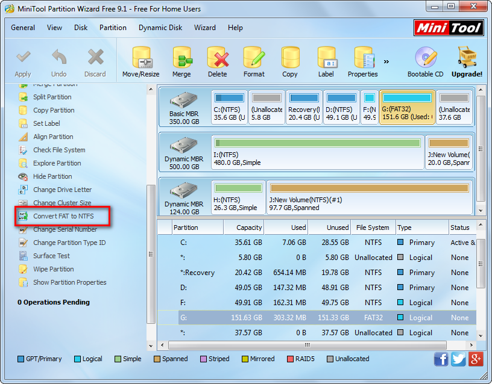Select the F: row in partition table
The height and width of the screenshot is (384, 492).
317,303
